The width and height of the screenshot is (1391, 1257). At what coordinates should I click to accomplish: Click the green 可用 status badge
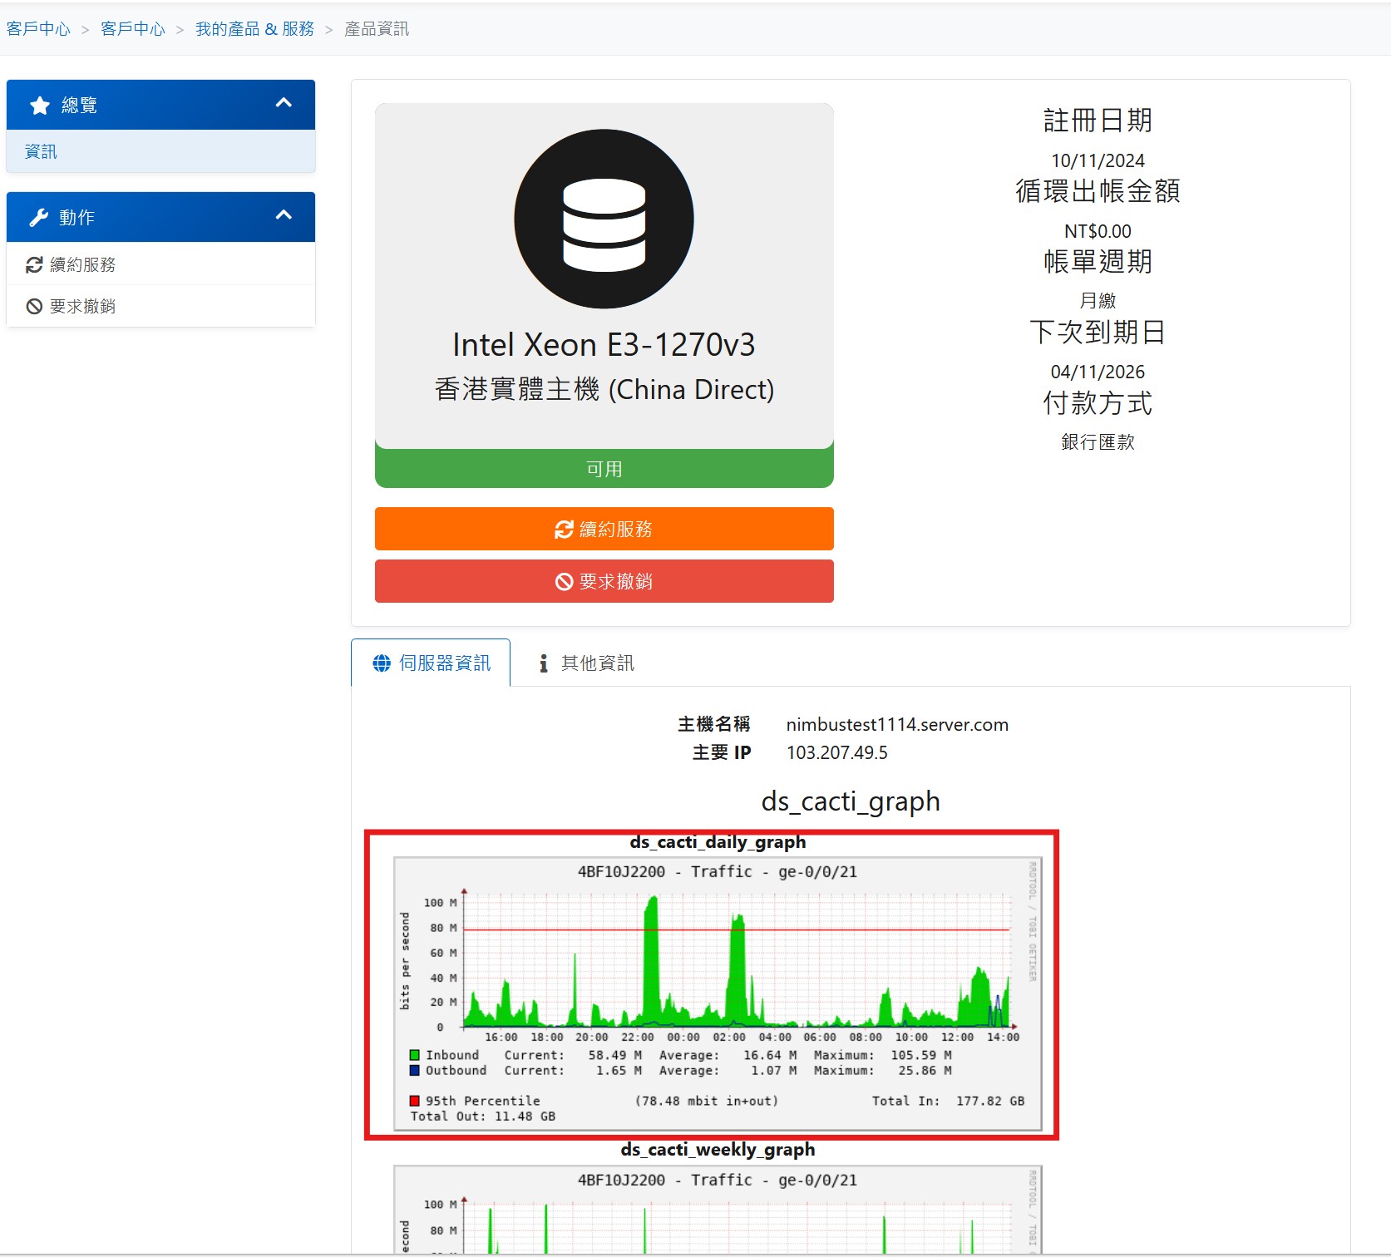[x=604, y=468]
